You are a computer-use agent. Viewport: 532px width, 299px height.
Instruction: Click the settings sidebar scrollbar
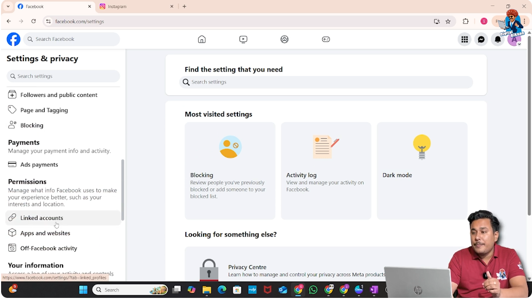(x=123, y=190)
